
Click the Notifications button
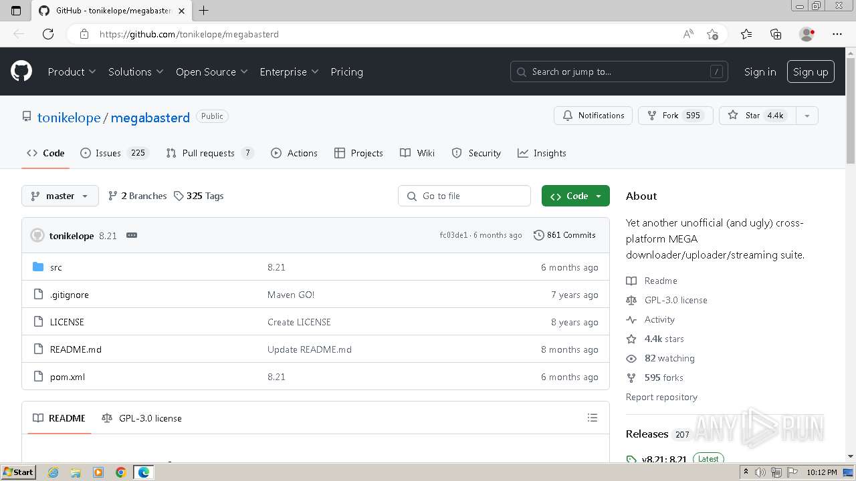[593, 116]
